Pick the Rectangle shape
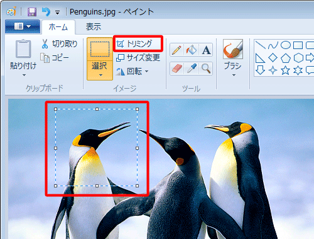 (x=298, y=45)
